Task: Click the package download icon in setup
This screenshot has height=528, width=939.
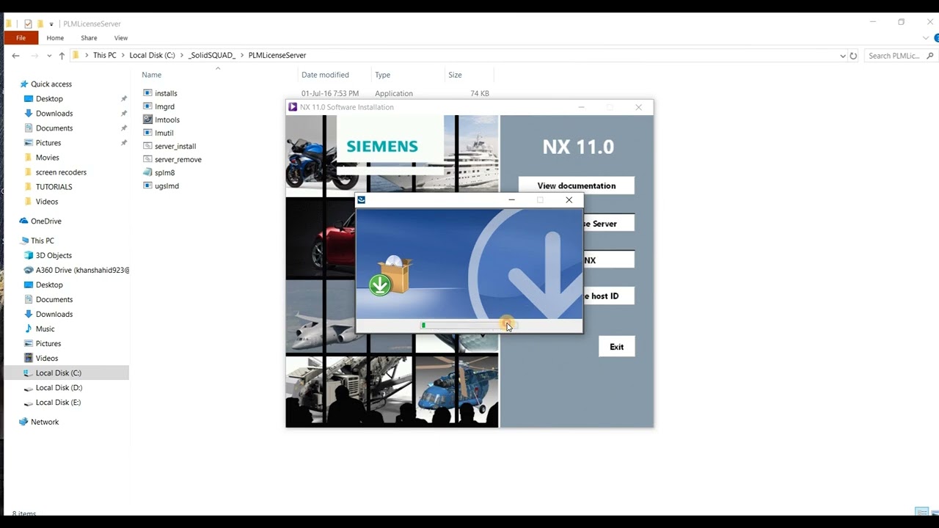Action: [x=392, y=276]
